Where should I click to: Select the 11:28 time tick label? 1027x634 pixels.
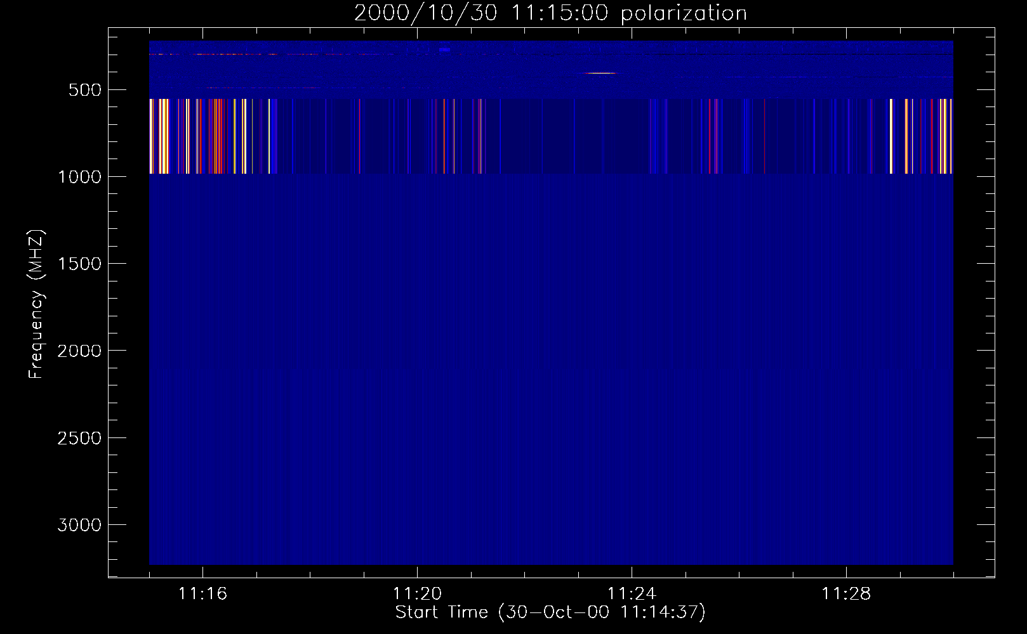click(846, 594)
